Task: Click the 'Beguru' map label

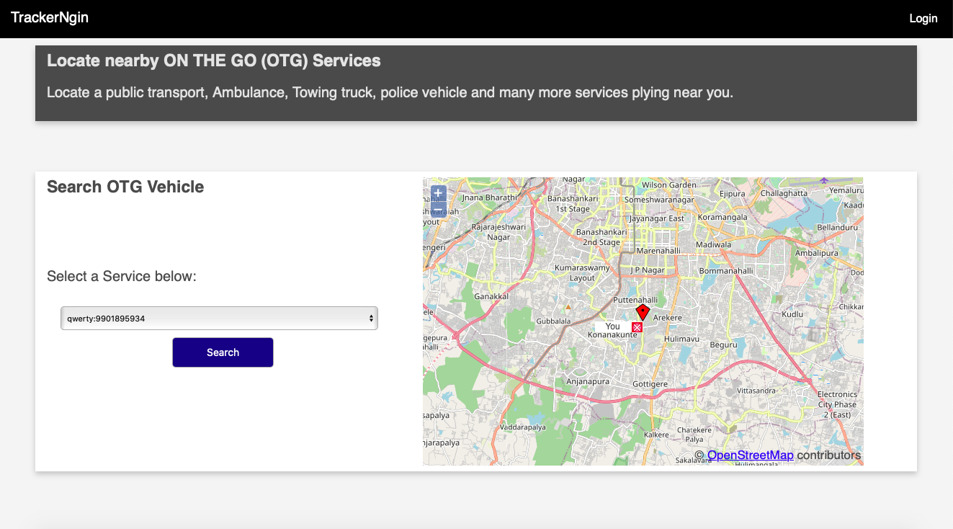Action: [723, 344]
